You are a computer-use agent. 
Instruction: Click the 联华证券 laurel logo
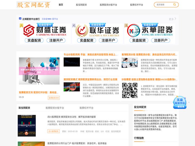82,31
